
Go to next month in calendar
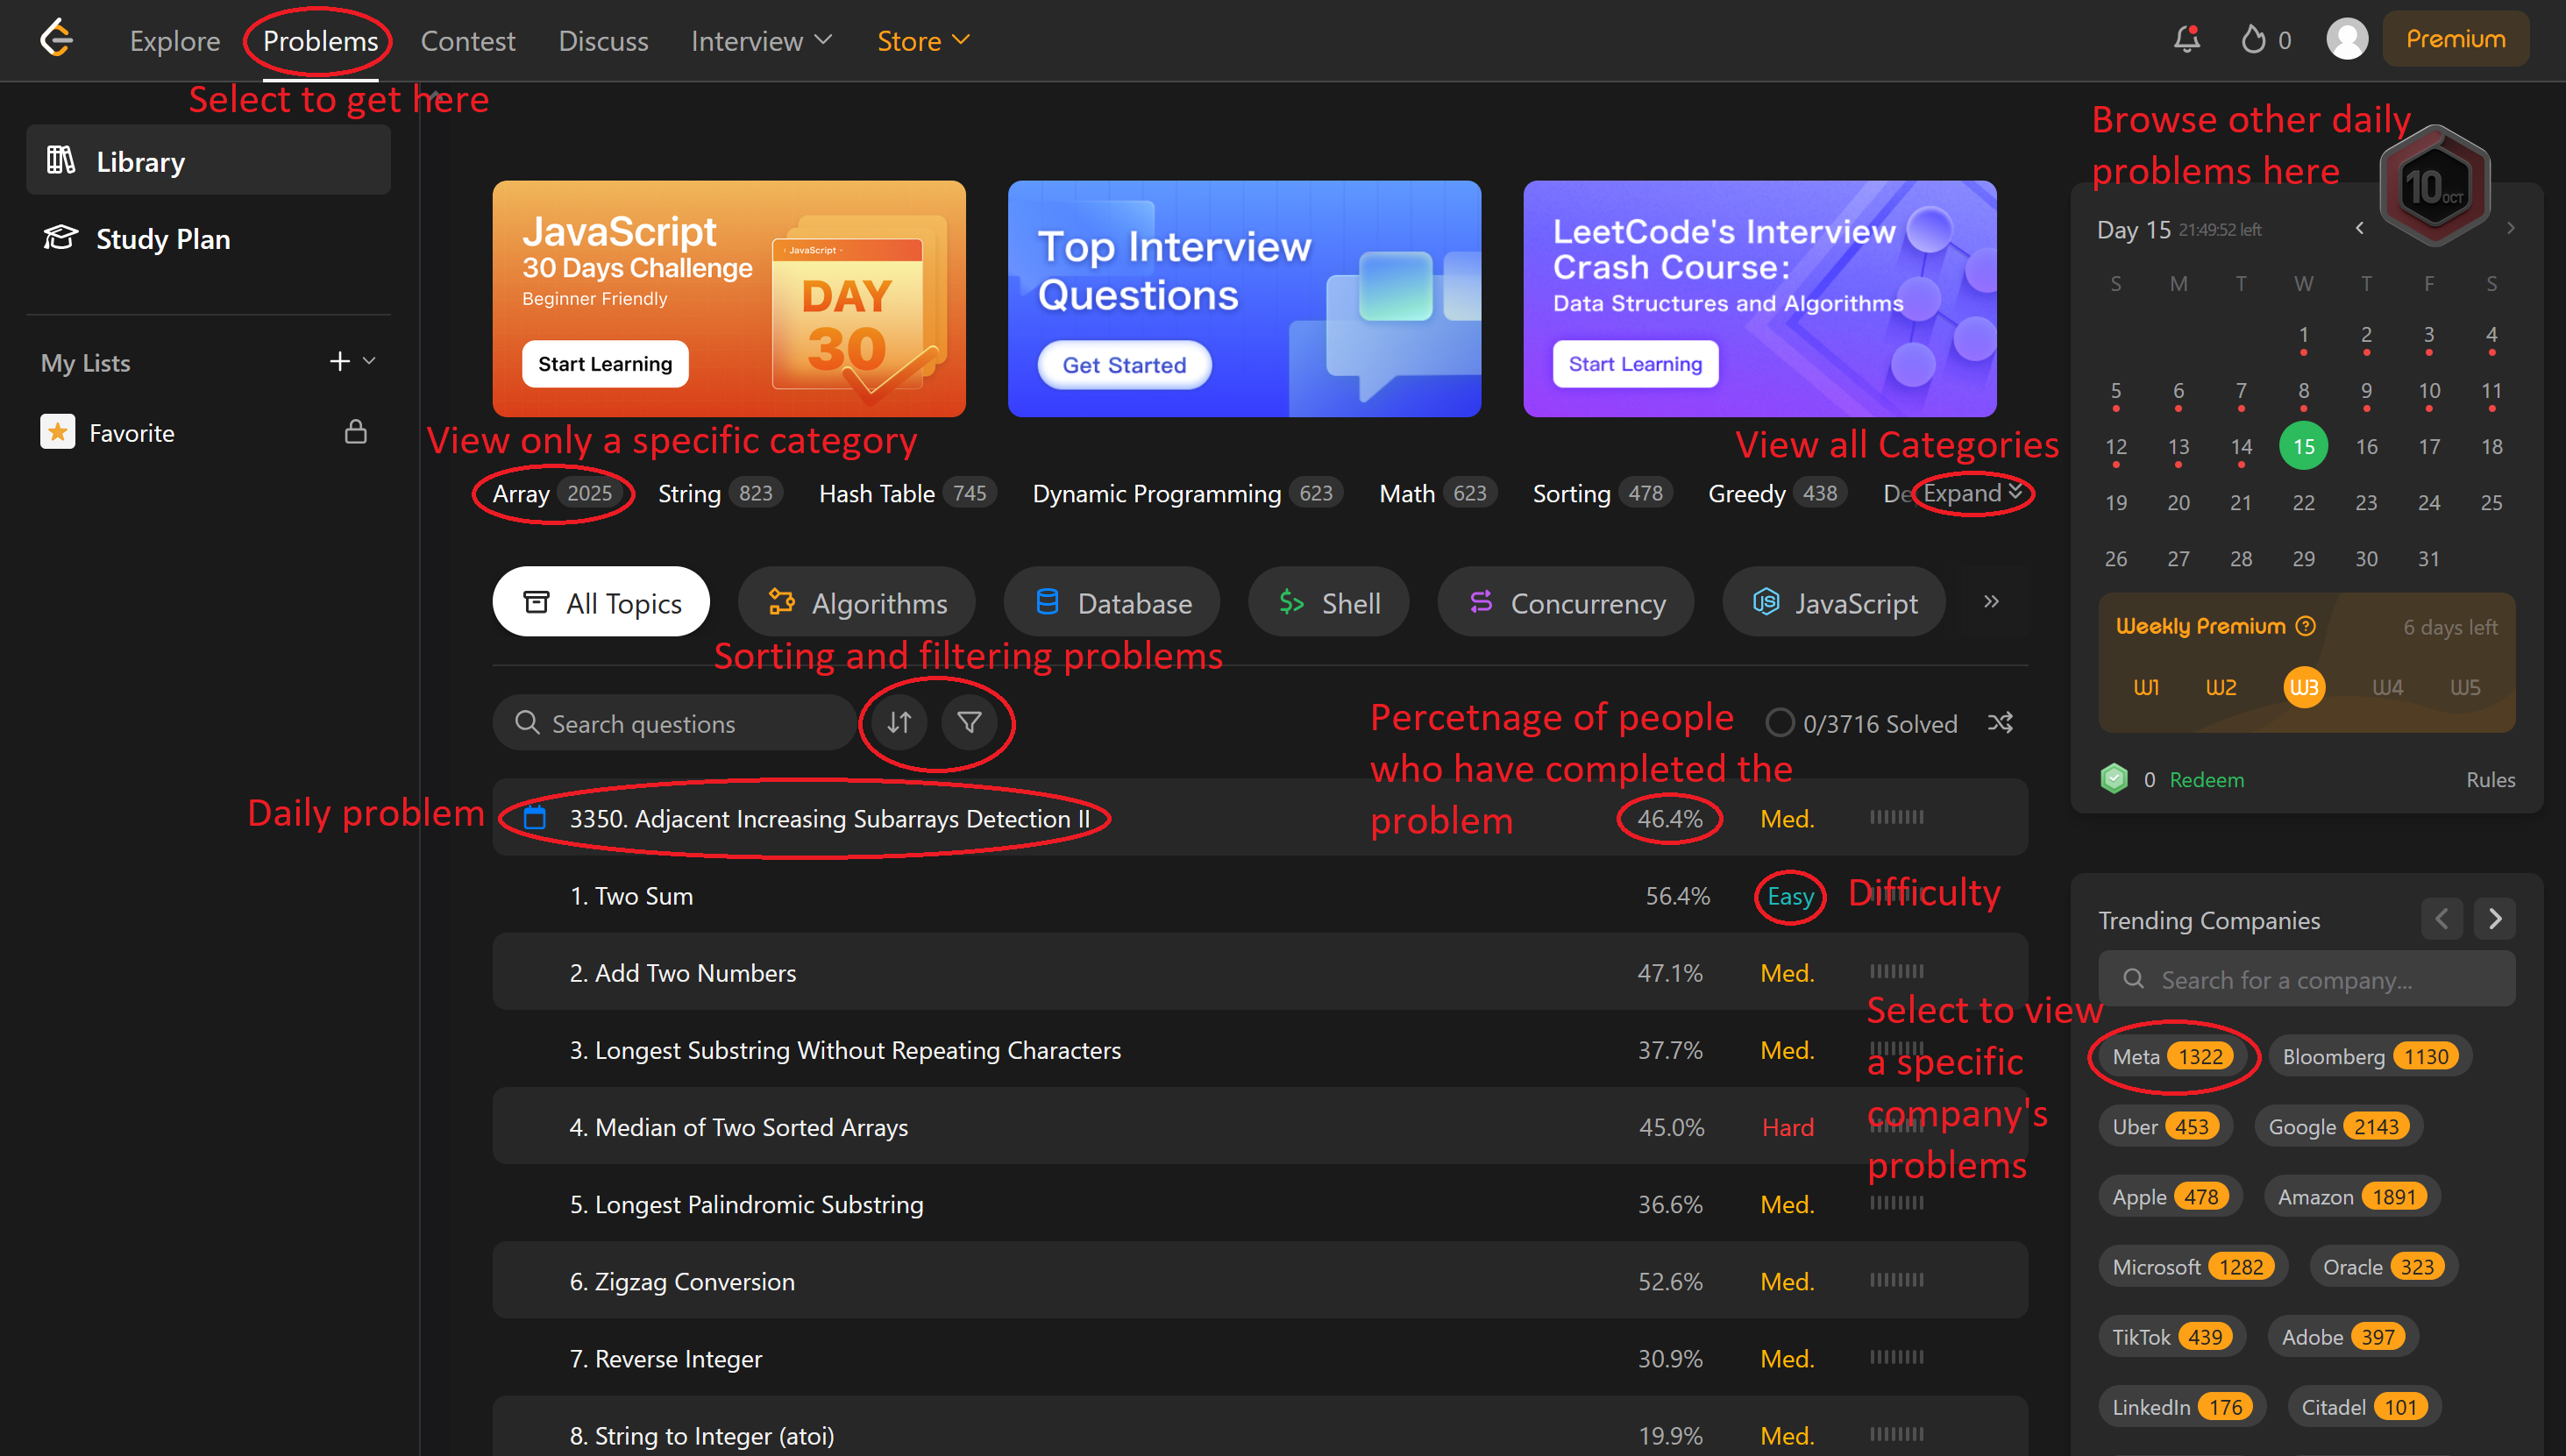pyautogui.click(x=2510, y=228)
